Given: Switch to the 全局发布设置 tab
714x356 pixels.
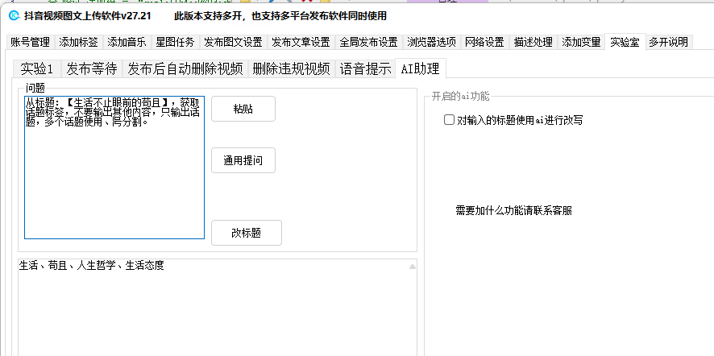Looking at the screenshot, I should (368, 42).
